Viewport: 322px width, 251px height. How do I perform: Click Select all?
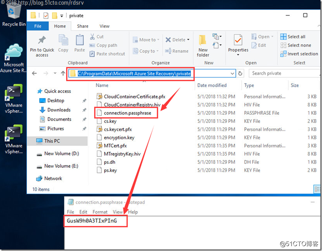tap(293, 37)
